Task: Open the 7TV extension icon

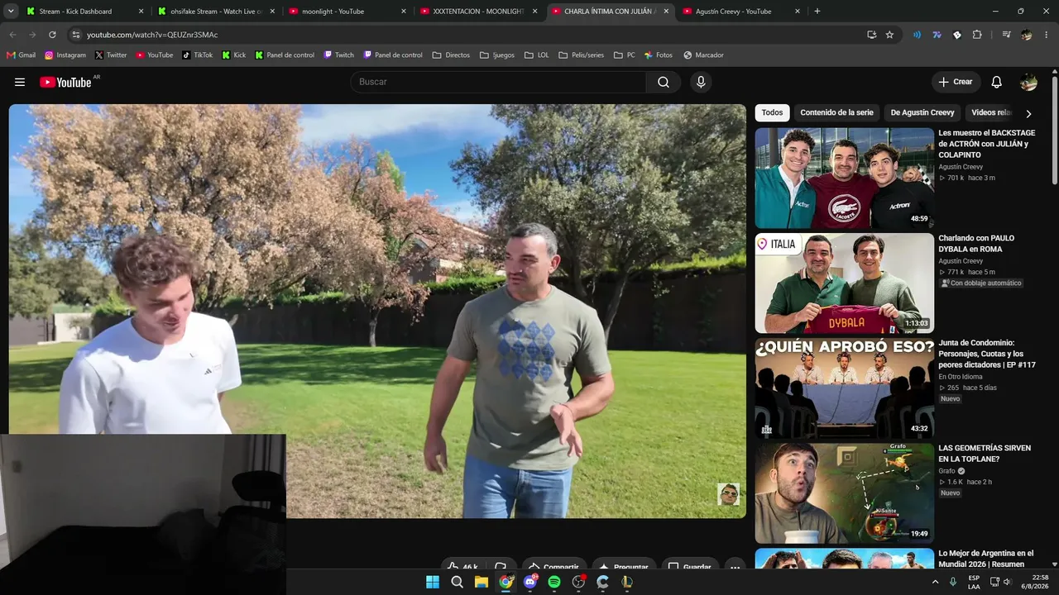Action: pyautogui.click(x=937, y=35)
